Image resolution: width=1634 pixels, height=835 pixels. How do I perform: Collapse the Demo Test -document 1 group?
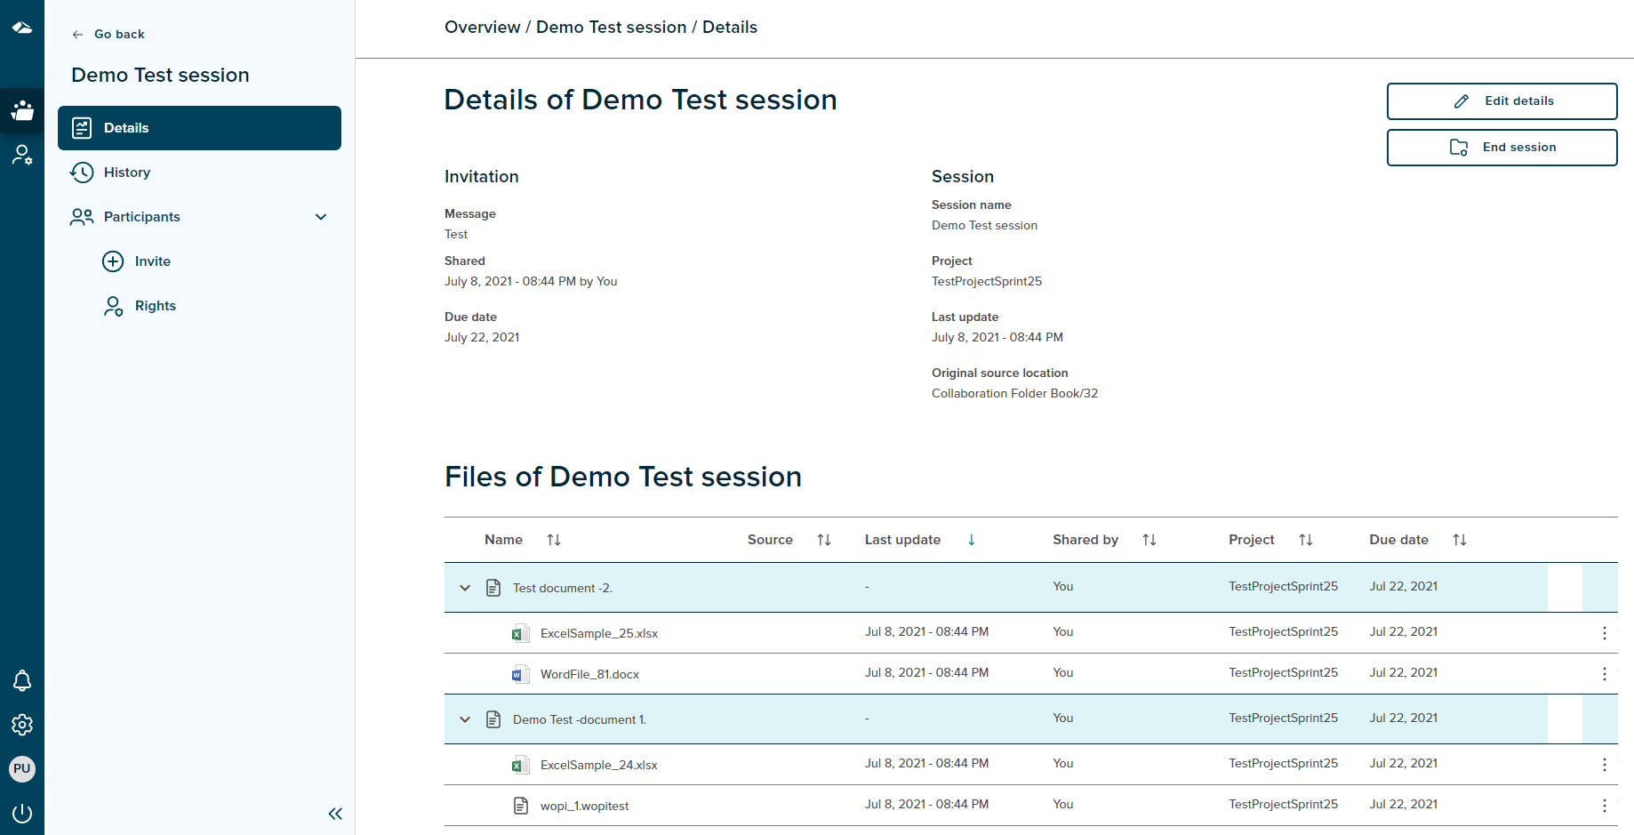click(x=465, y=719)
